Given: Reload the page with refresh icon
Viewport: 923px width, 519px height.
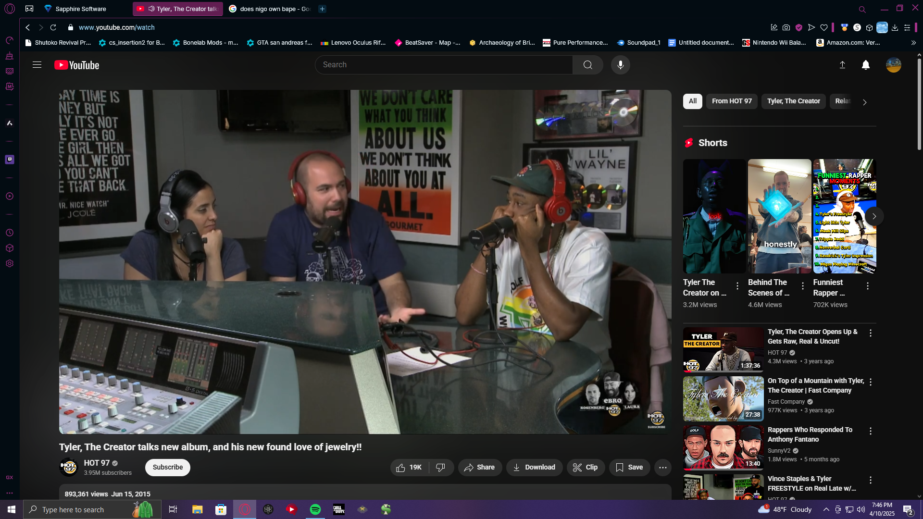Looking at the screenshot, I should click(53, 27).
